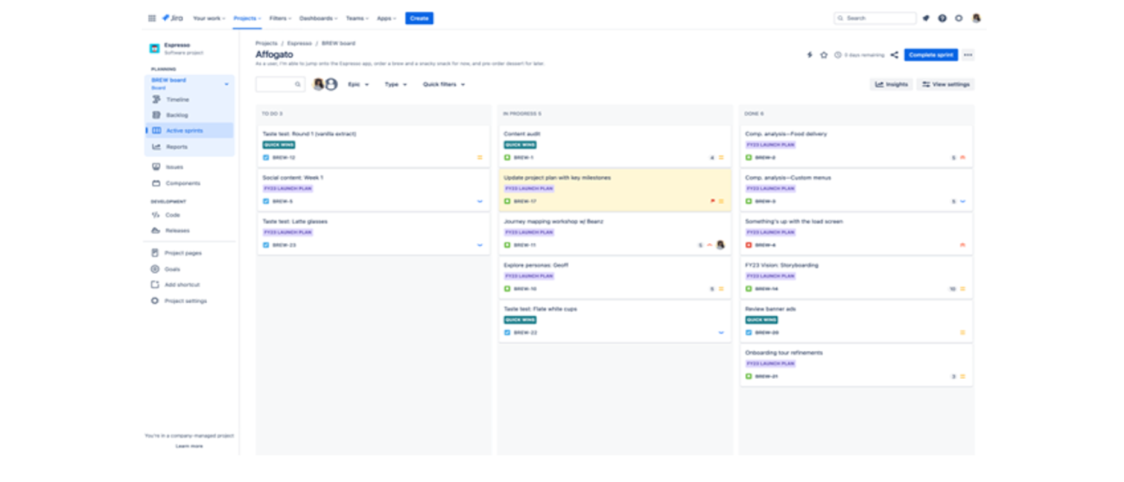Open Components in the sidebar
Screen dimensions: 1124x482
click(189, 183)
